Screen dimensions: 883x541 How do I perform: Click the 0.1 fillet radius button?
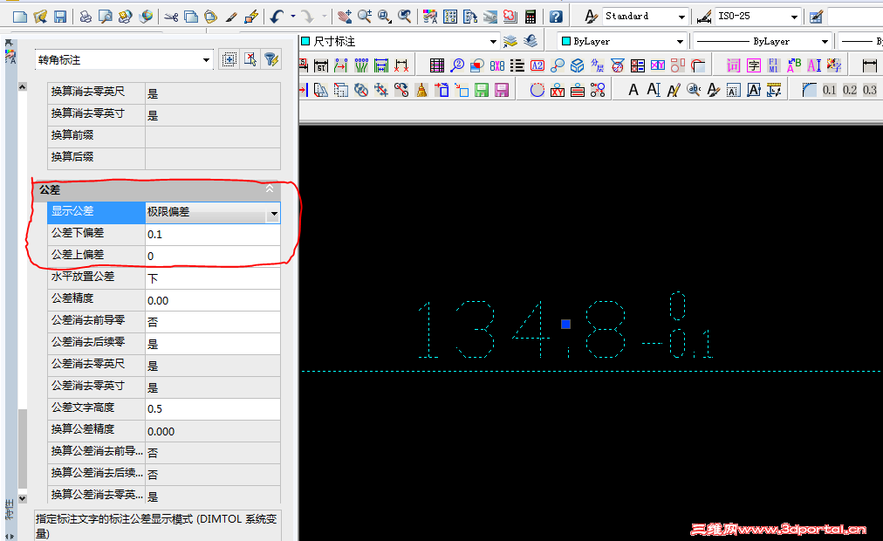830,90
